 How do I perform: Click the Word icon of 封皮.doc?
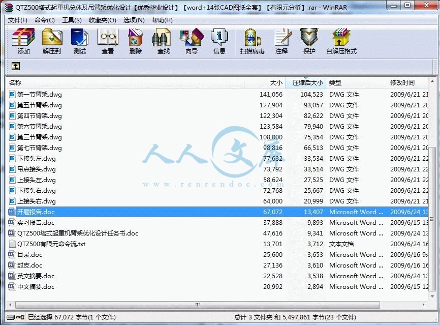[12, 265]
